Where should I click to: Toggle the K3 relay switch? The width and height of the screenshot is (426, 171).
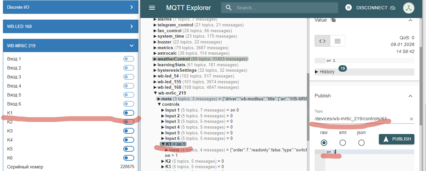(129, 131)
